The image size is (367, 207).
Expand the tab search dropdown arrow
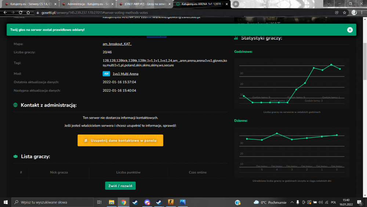(x=328, y=4)
